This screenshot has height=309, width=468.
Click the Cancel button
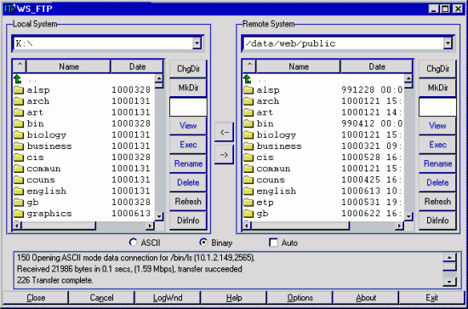tap(101, 298)
